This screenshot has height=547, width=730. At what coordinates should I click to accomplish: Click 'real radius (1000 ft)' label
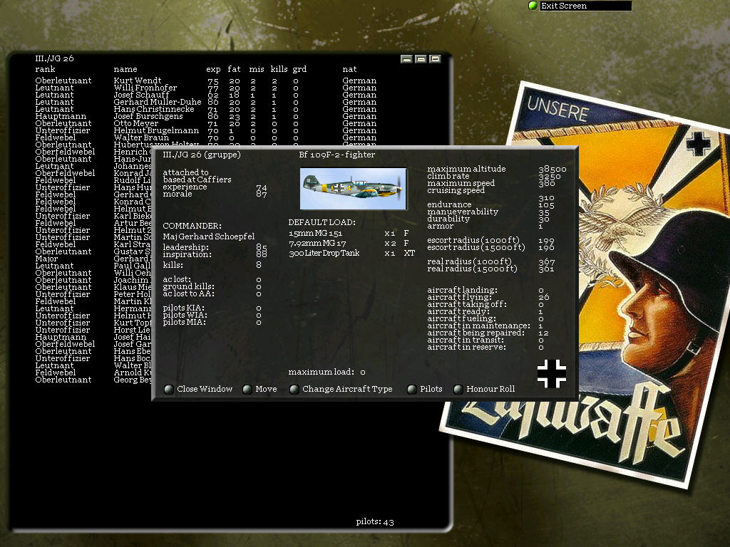pos(469,261)
